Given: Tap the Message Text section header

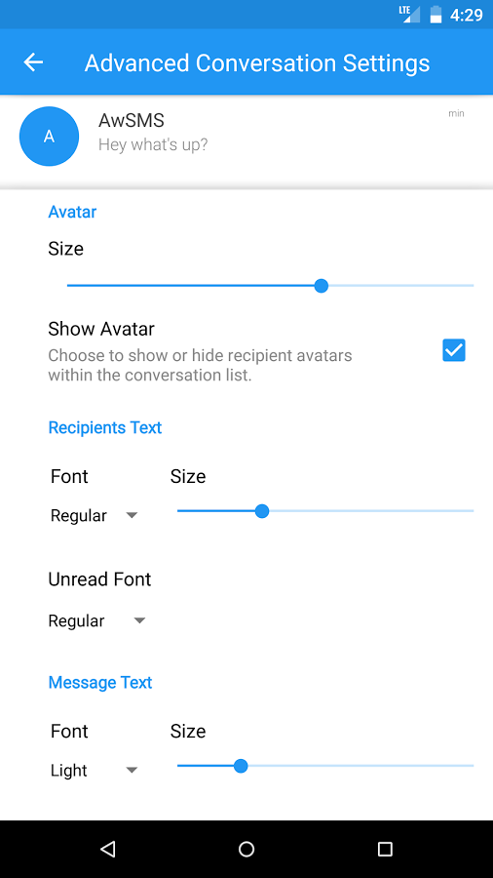Looking at the screenshot, I should coord(100,683).
